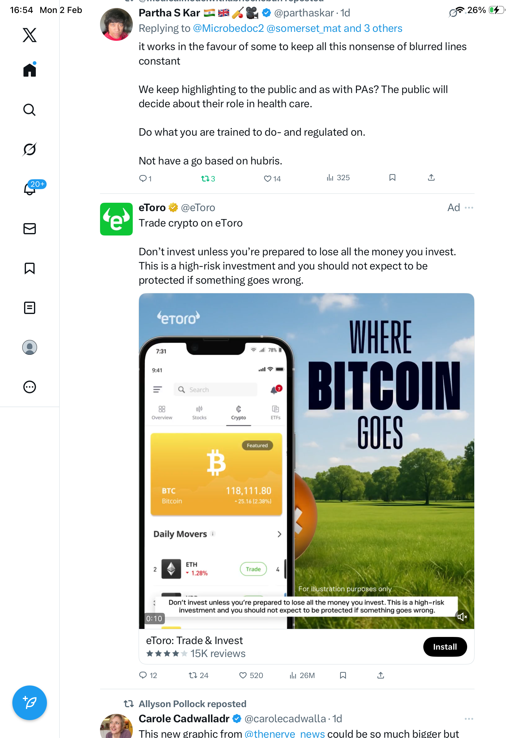Expand the More menu circle in sidebar

click(30, 387)
